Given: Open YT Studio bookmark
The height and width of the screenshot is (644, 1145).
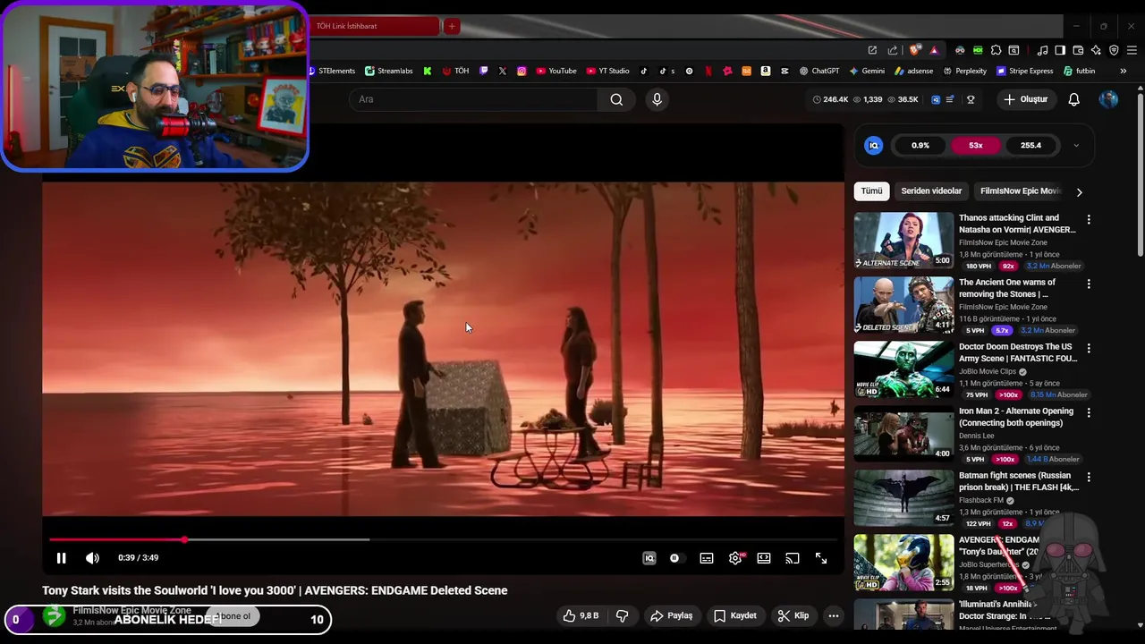Looking at the screenshot, I should click(x=608, y=71).
